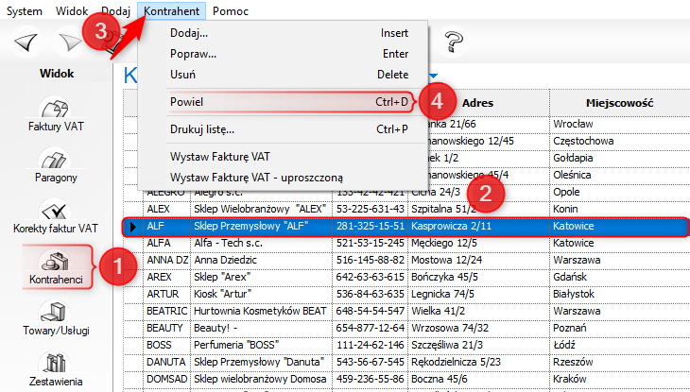Click Boczna 45/6 address cell
The height and width of the screenshot is (392, 690).
click(479, 379)
